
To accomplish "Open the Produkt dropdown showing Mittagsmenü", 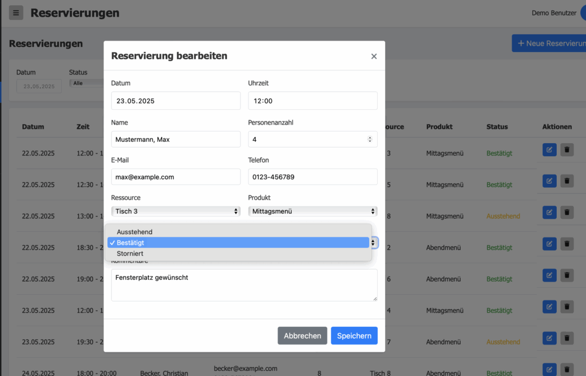I will 312,211.
